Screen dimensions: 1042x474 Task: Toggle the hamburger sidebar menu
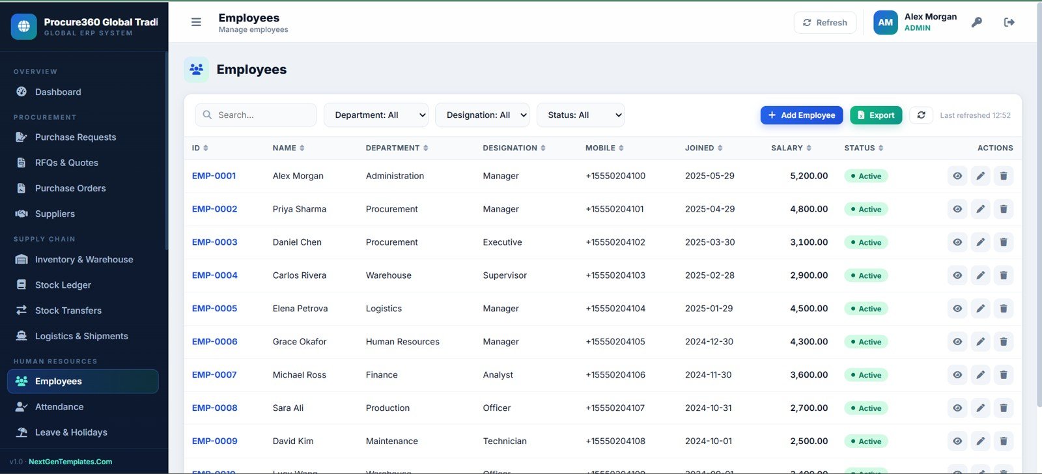[x=196, y=22]
